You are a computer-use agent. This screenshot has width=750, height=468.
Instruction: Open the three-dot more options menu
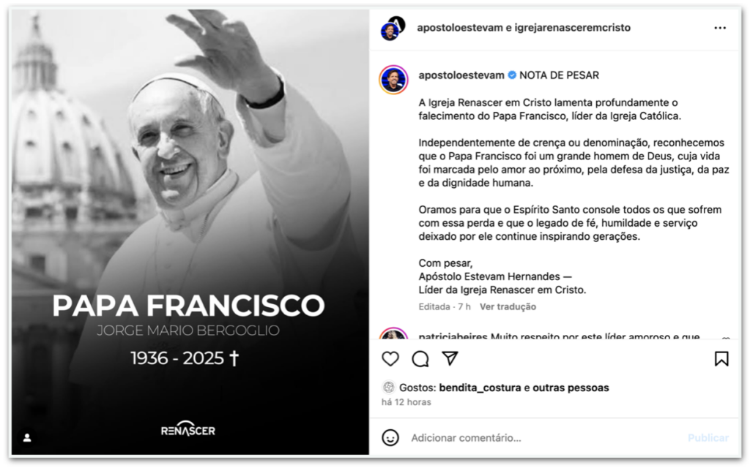tap(720, 28)
